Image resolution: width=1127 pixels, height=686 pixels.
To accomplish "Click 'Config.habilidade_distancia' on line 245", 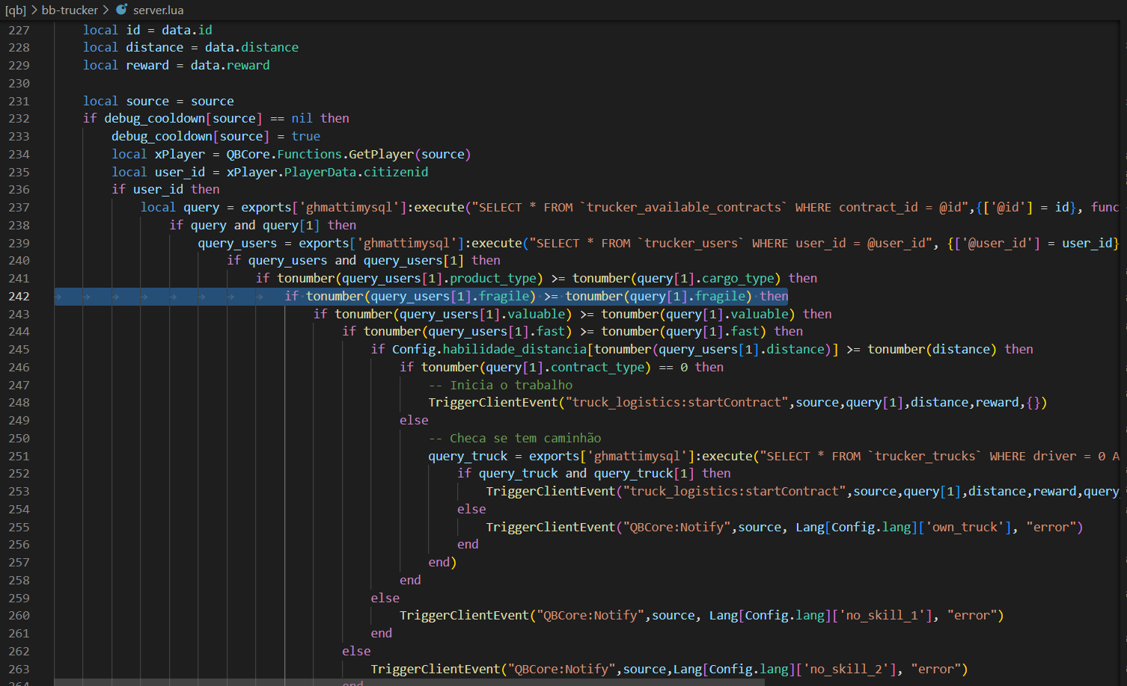I will pos(489,349).
